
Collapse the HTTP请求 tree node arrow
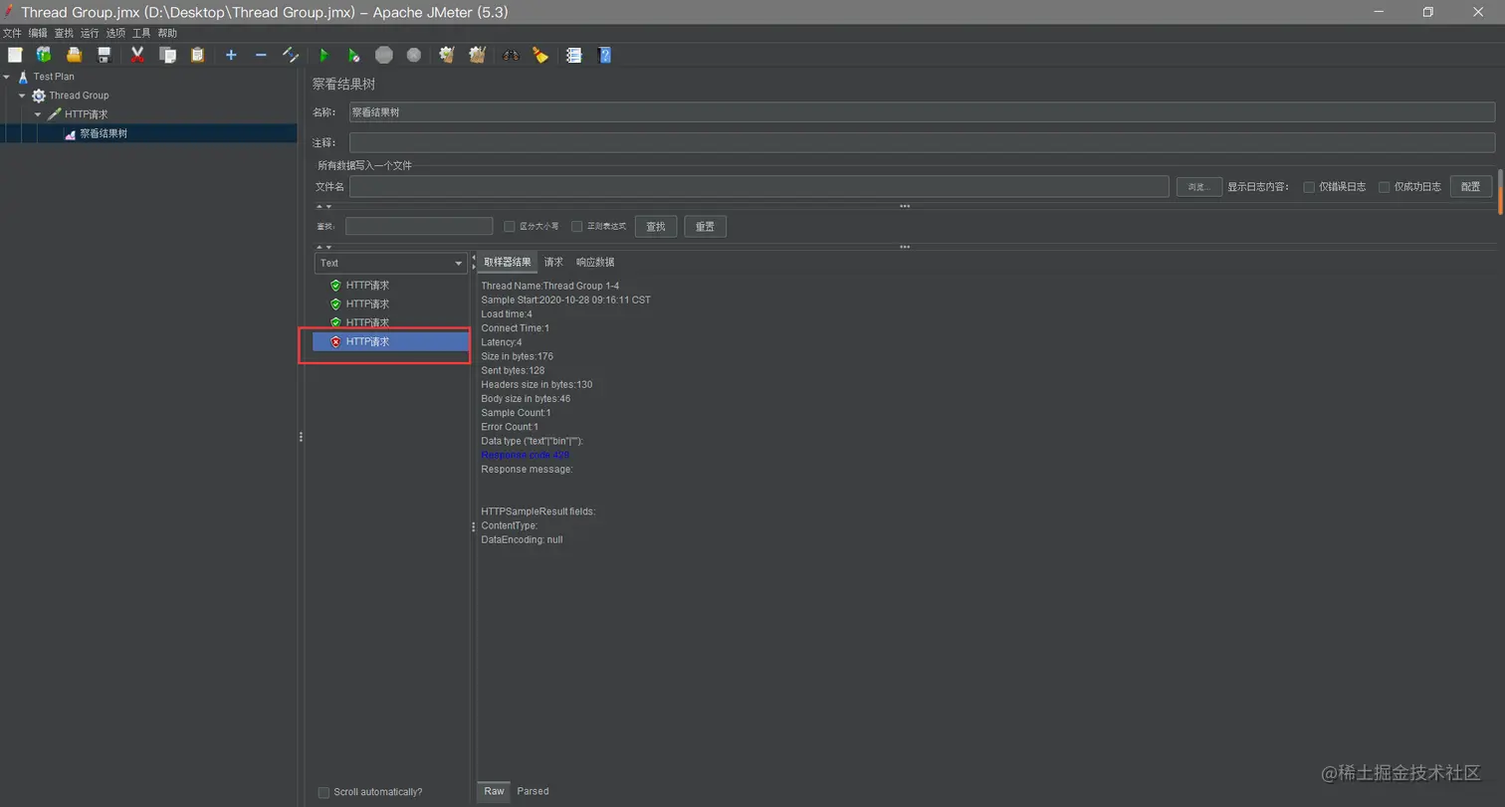click(x=38, y=114)
